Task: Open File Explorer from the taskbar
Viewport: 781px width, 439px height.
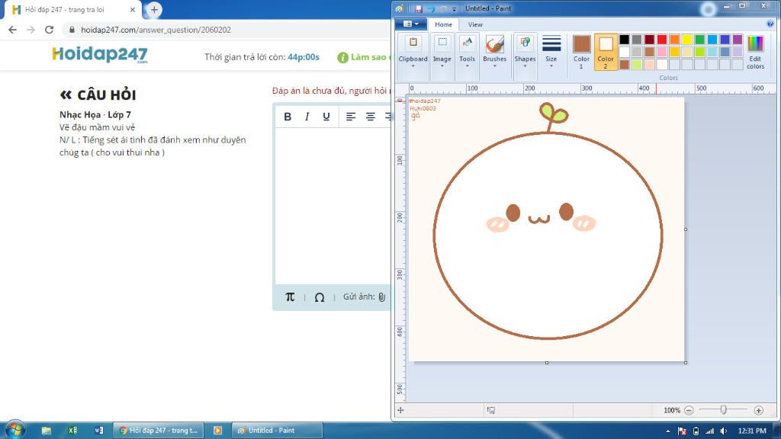Action: (47, 431)
